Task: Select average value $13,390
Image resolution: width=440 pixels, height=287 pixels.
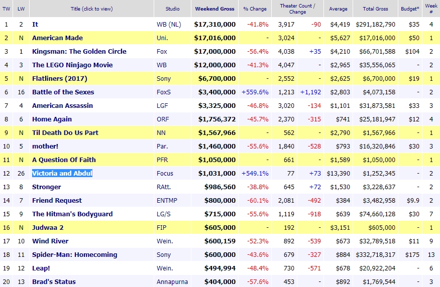Action: coord(338,173)
